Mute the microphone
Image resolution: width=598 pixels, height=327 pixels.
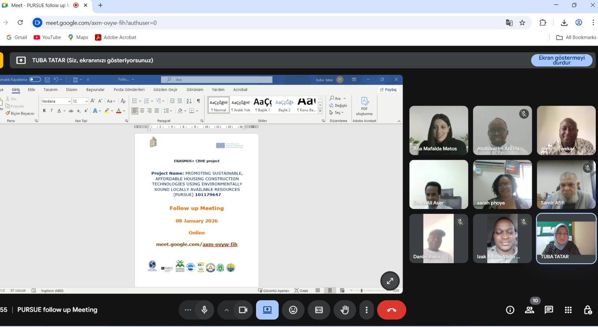point(204,310)
